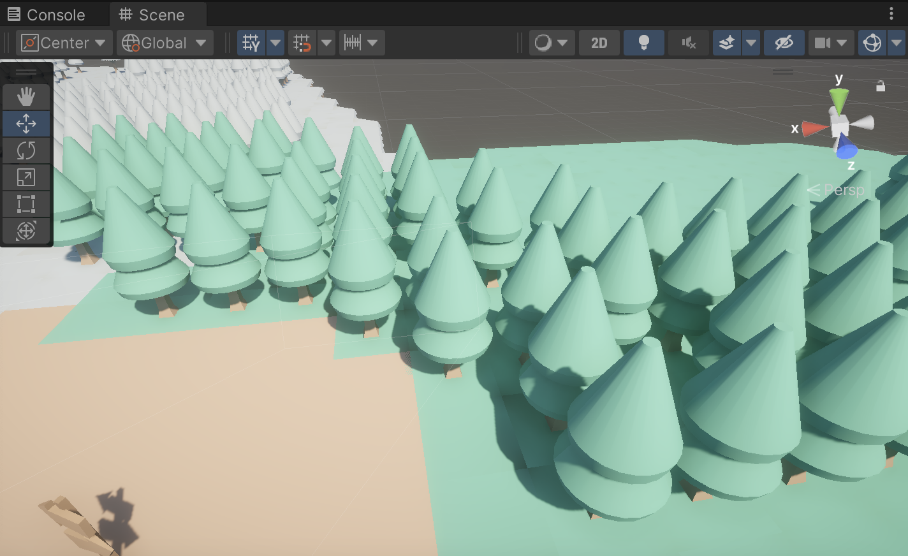Viewport: 908px width, 556px height.
Task: Select the Rotate tool
Action: [x=26, y=150]
